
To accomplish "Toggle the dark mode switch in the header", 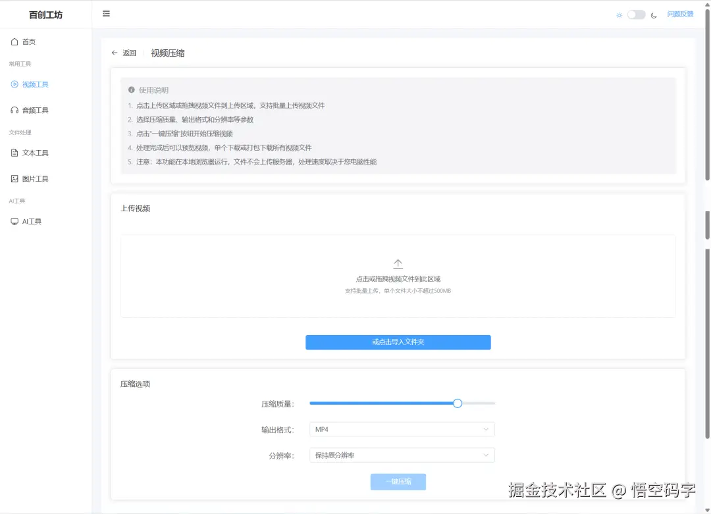I will pyautogui.click(x=635, y=14).
